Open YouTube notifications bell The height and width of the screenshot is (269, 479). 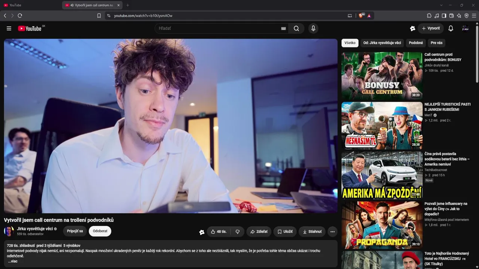451,28
